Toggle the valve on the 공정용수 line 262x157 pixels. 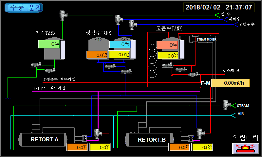(132, 24)
